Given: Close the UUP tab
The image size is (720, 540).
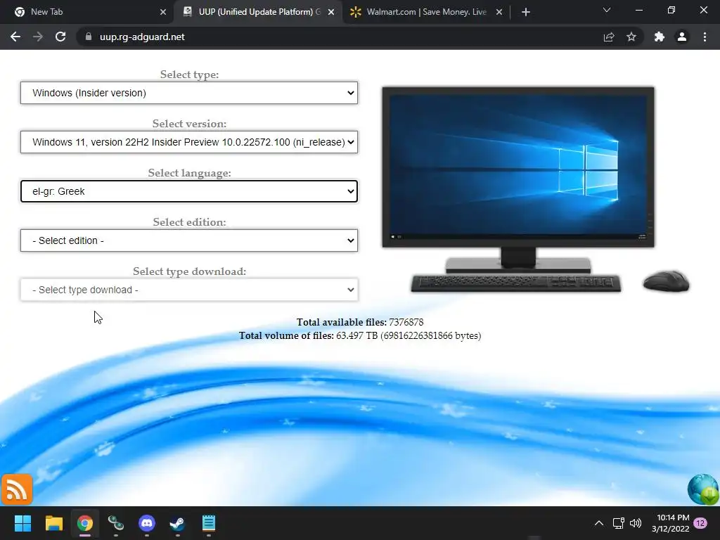Looking at the screenshot, I should tap(331, 12).
